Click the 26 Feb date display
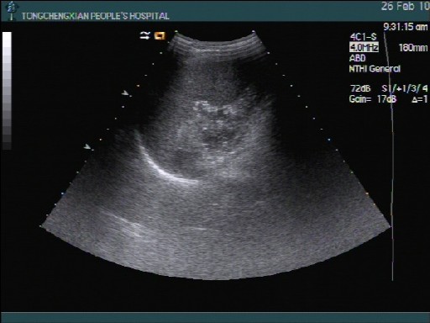The image size is (430, 323). tap(406, 6)
